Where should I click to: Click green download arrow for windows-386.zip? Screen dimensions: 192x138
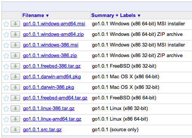click(x=15, y=56)
